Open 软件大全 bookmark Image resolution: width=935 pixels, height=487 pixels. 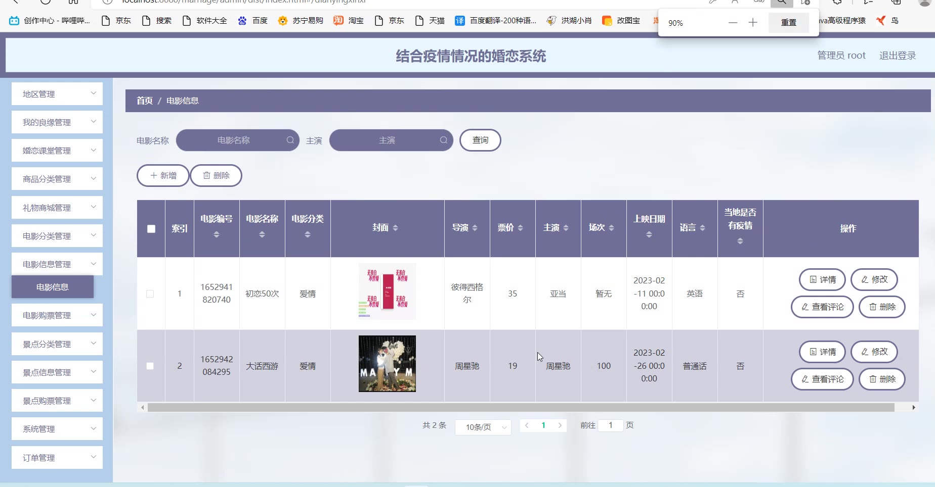pos(204,21)
